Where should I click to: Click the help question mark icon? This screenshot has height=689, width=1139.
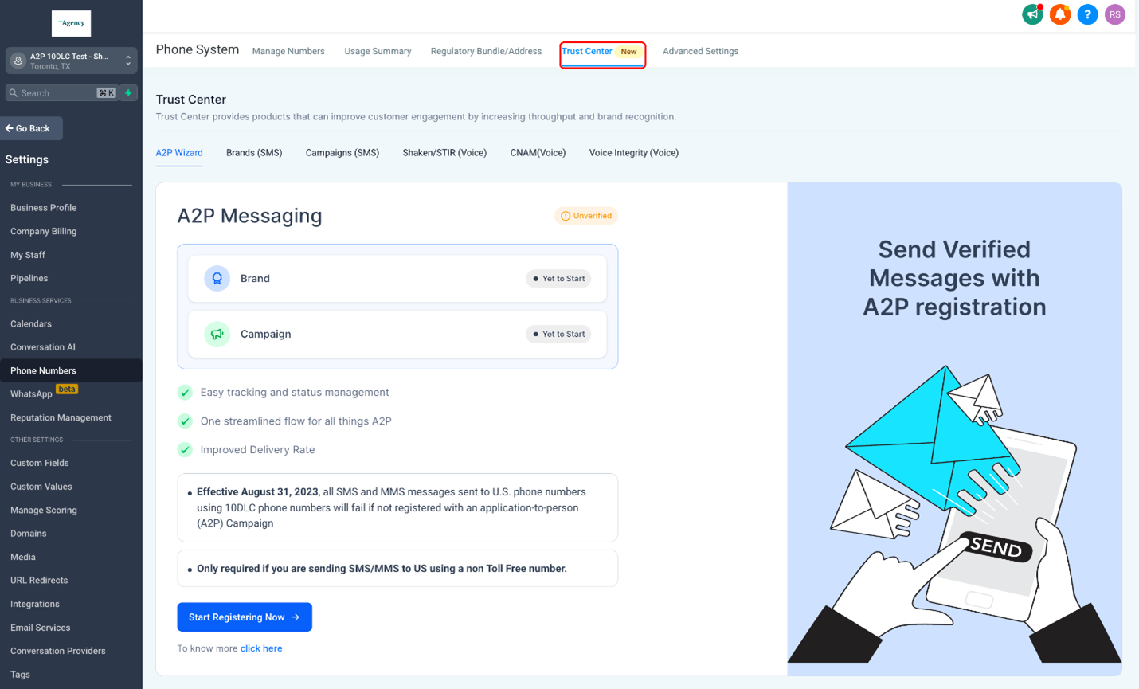(1087, 14)
